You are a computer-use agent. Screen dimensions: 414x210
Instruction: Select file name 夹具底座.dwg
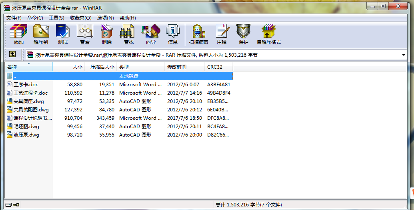click(x=29, y=101)
